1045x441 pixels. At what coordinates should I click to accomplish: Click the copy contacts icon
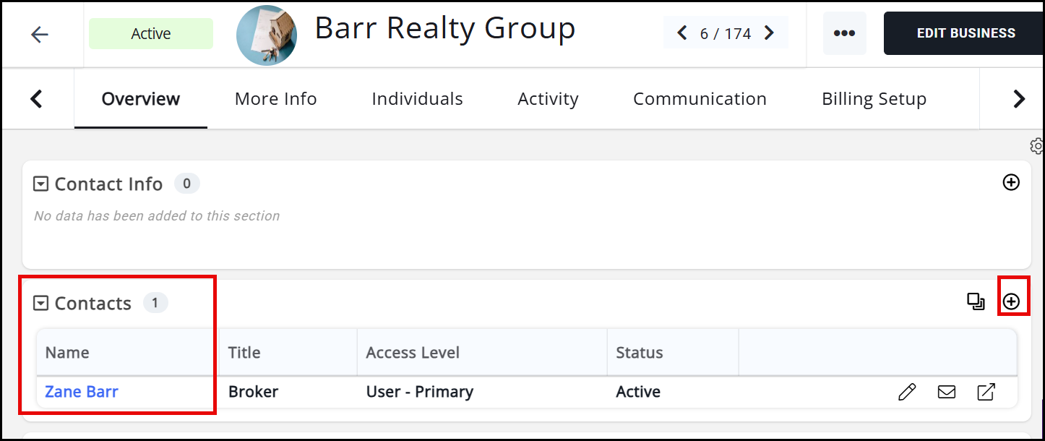pos(976,301)
